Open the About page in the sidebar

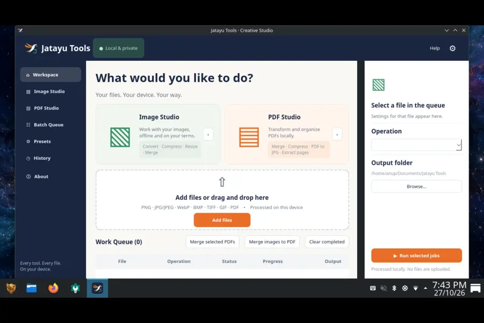[x=51, y=177]
